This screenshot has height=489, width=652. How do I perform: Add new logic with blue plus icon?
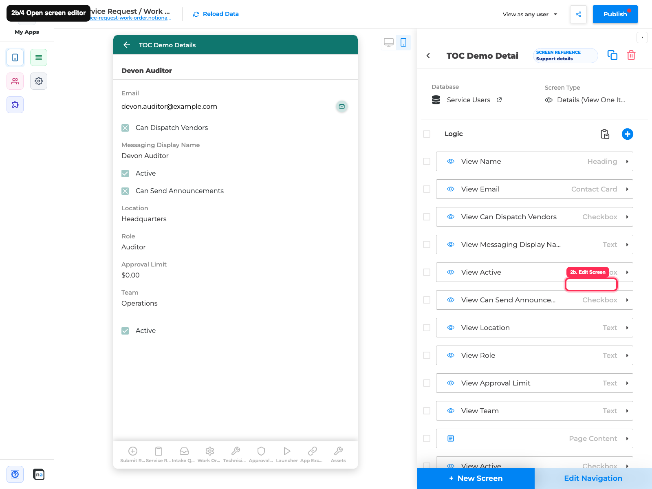pos(628,134)
